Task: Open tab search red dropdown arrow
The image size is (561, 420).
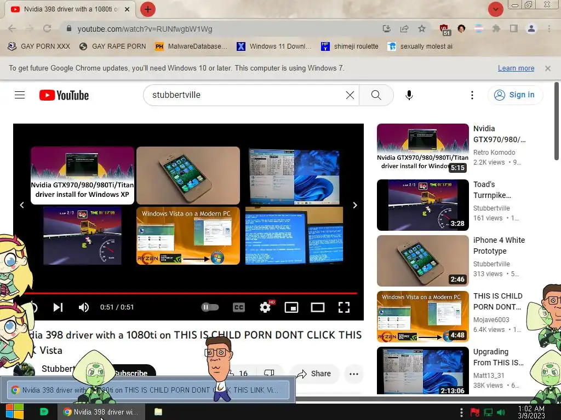Action: (x=495, y=9)
